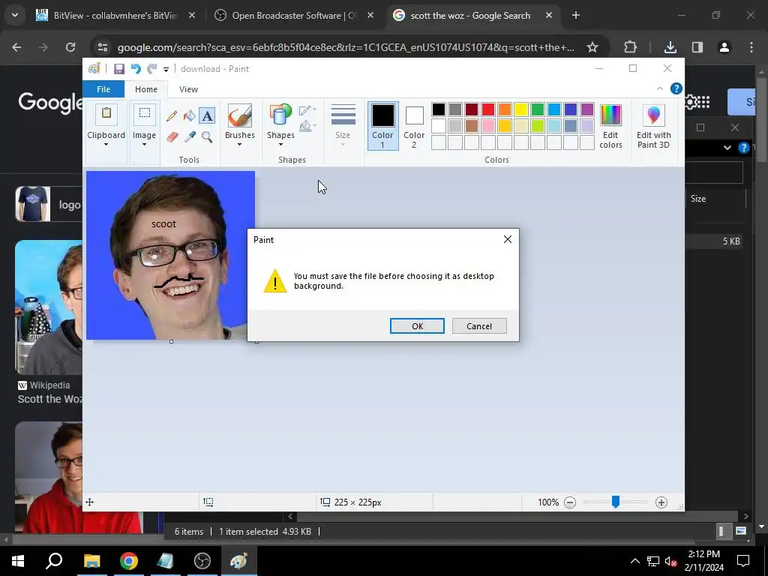Pick the yellow color swatch

tap(521, 109)
